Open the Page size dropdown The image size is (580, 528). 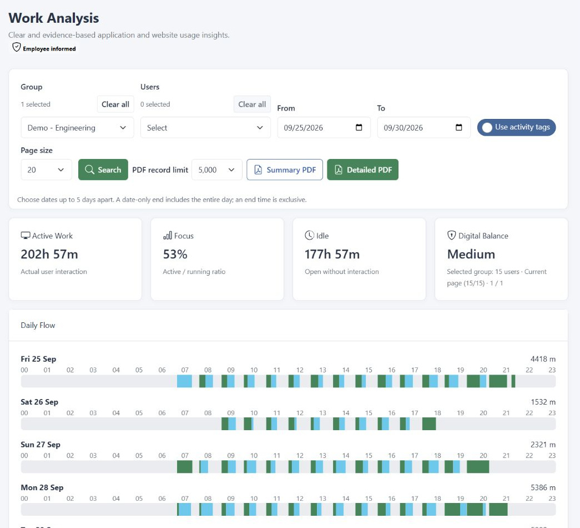46,170
